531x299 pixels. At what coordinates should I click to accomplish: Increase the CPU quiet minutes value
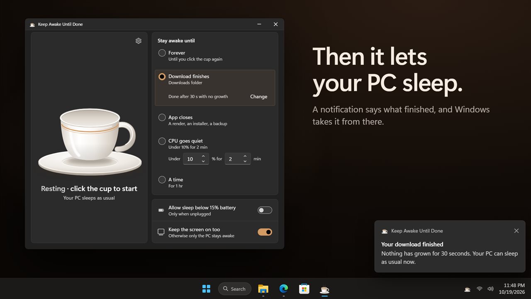245,156
